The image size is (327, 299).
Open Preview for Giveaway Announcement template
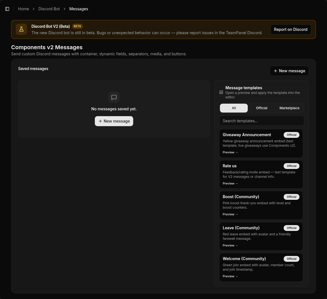(x=230, y=152)
